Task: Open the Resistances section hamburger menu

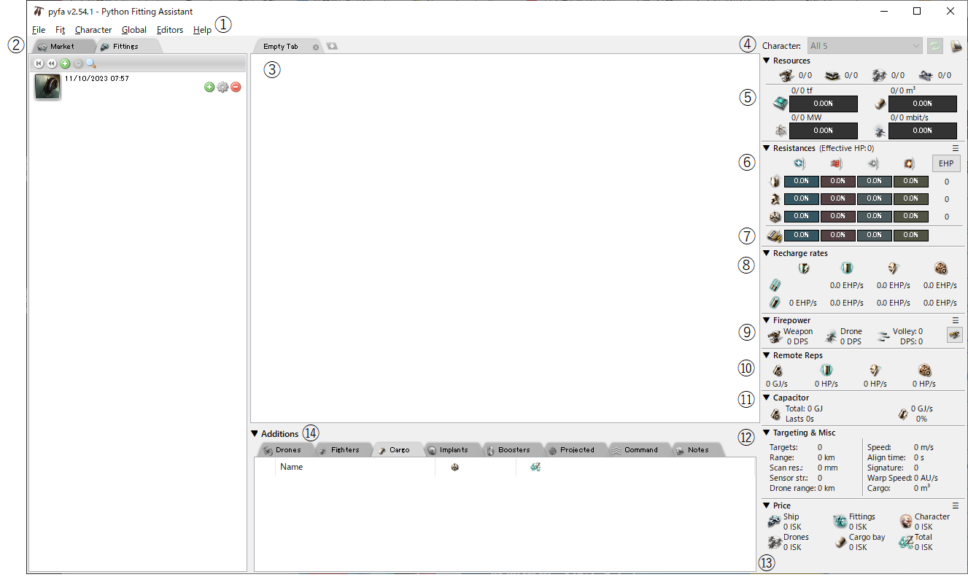Action: [956, 148]
